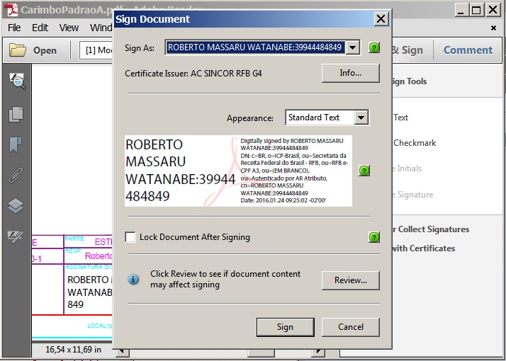Image resolution: width=506 pixels, height=361 pixels.
Task: Click the page number field in toolbar
Action: coord(96,50)
